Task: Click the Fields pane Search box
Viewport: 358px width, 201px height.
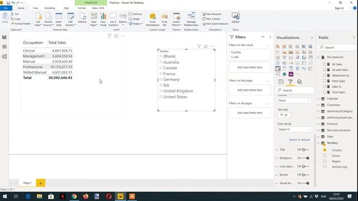Action: point(337,47)
